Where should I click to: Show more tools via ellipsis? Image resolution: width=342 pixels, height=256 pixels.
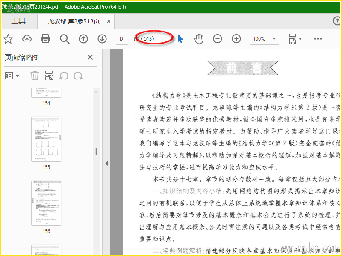(x=318, y=39)
